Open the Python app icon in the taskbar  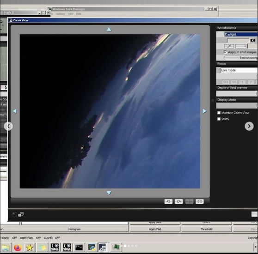tap(92, 248)
